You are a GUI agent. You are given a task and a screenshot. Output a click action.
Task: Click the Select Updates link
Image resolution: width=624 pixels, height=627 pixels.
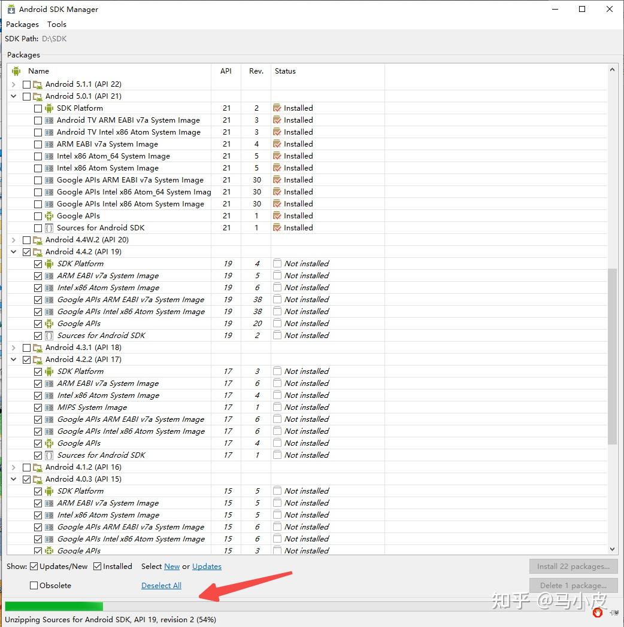(x=207, y=567)
